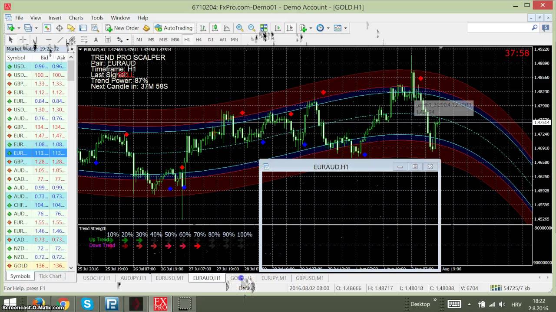Click the connection status 54725/7 kb
Image resolution: width=556 pixels, height=312 pixels.
pyautogui.click(x=510, y=288)
